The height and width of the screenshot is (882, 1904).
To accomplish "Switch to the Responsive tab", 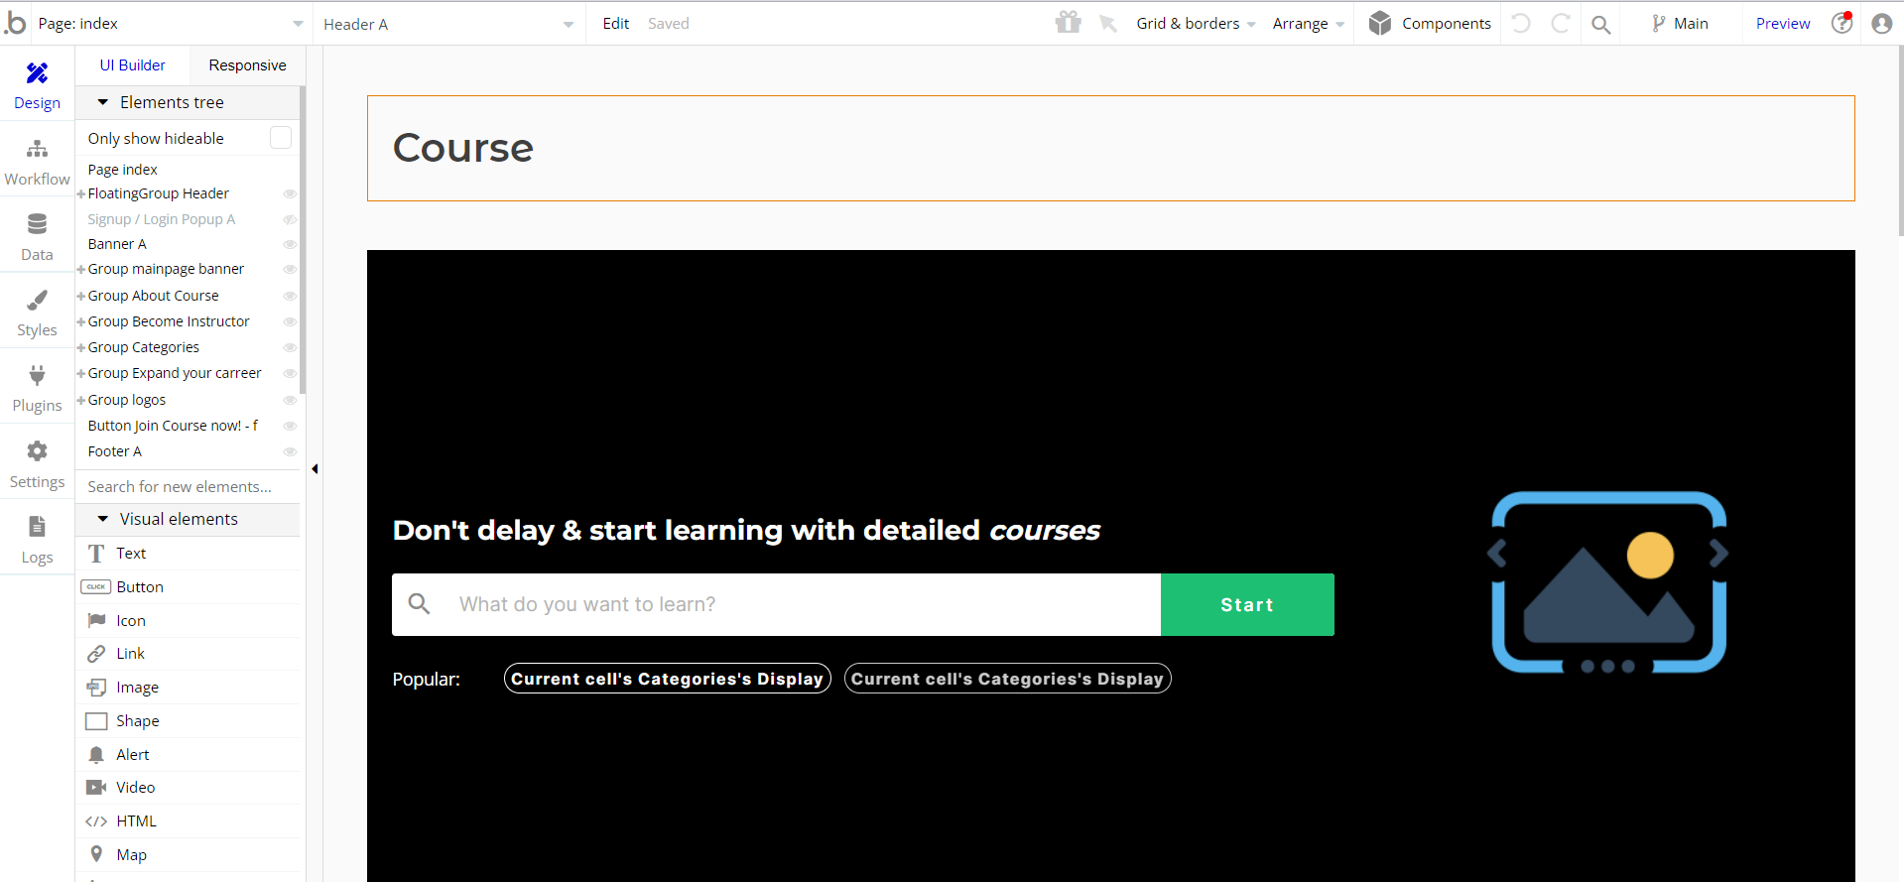I will [247, 65].
